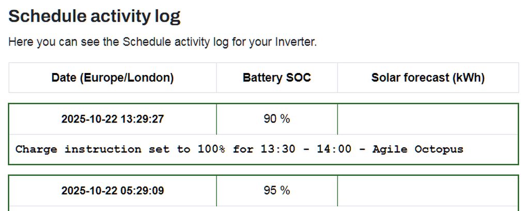This screenshot has width=529, height=211.
Task: Click the word "for" before 13:30
Action: click(242, 149)
